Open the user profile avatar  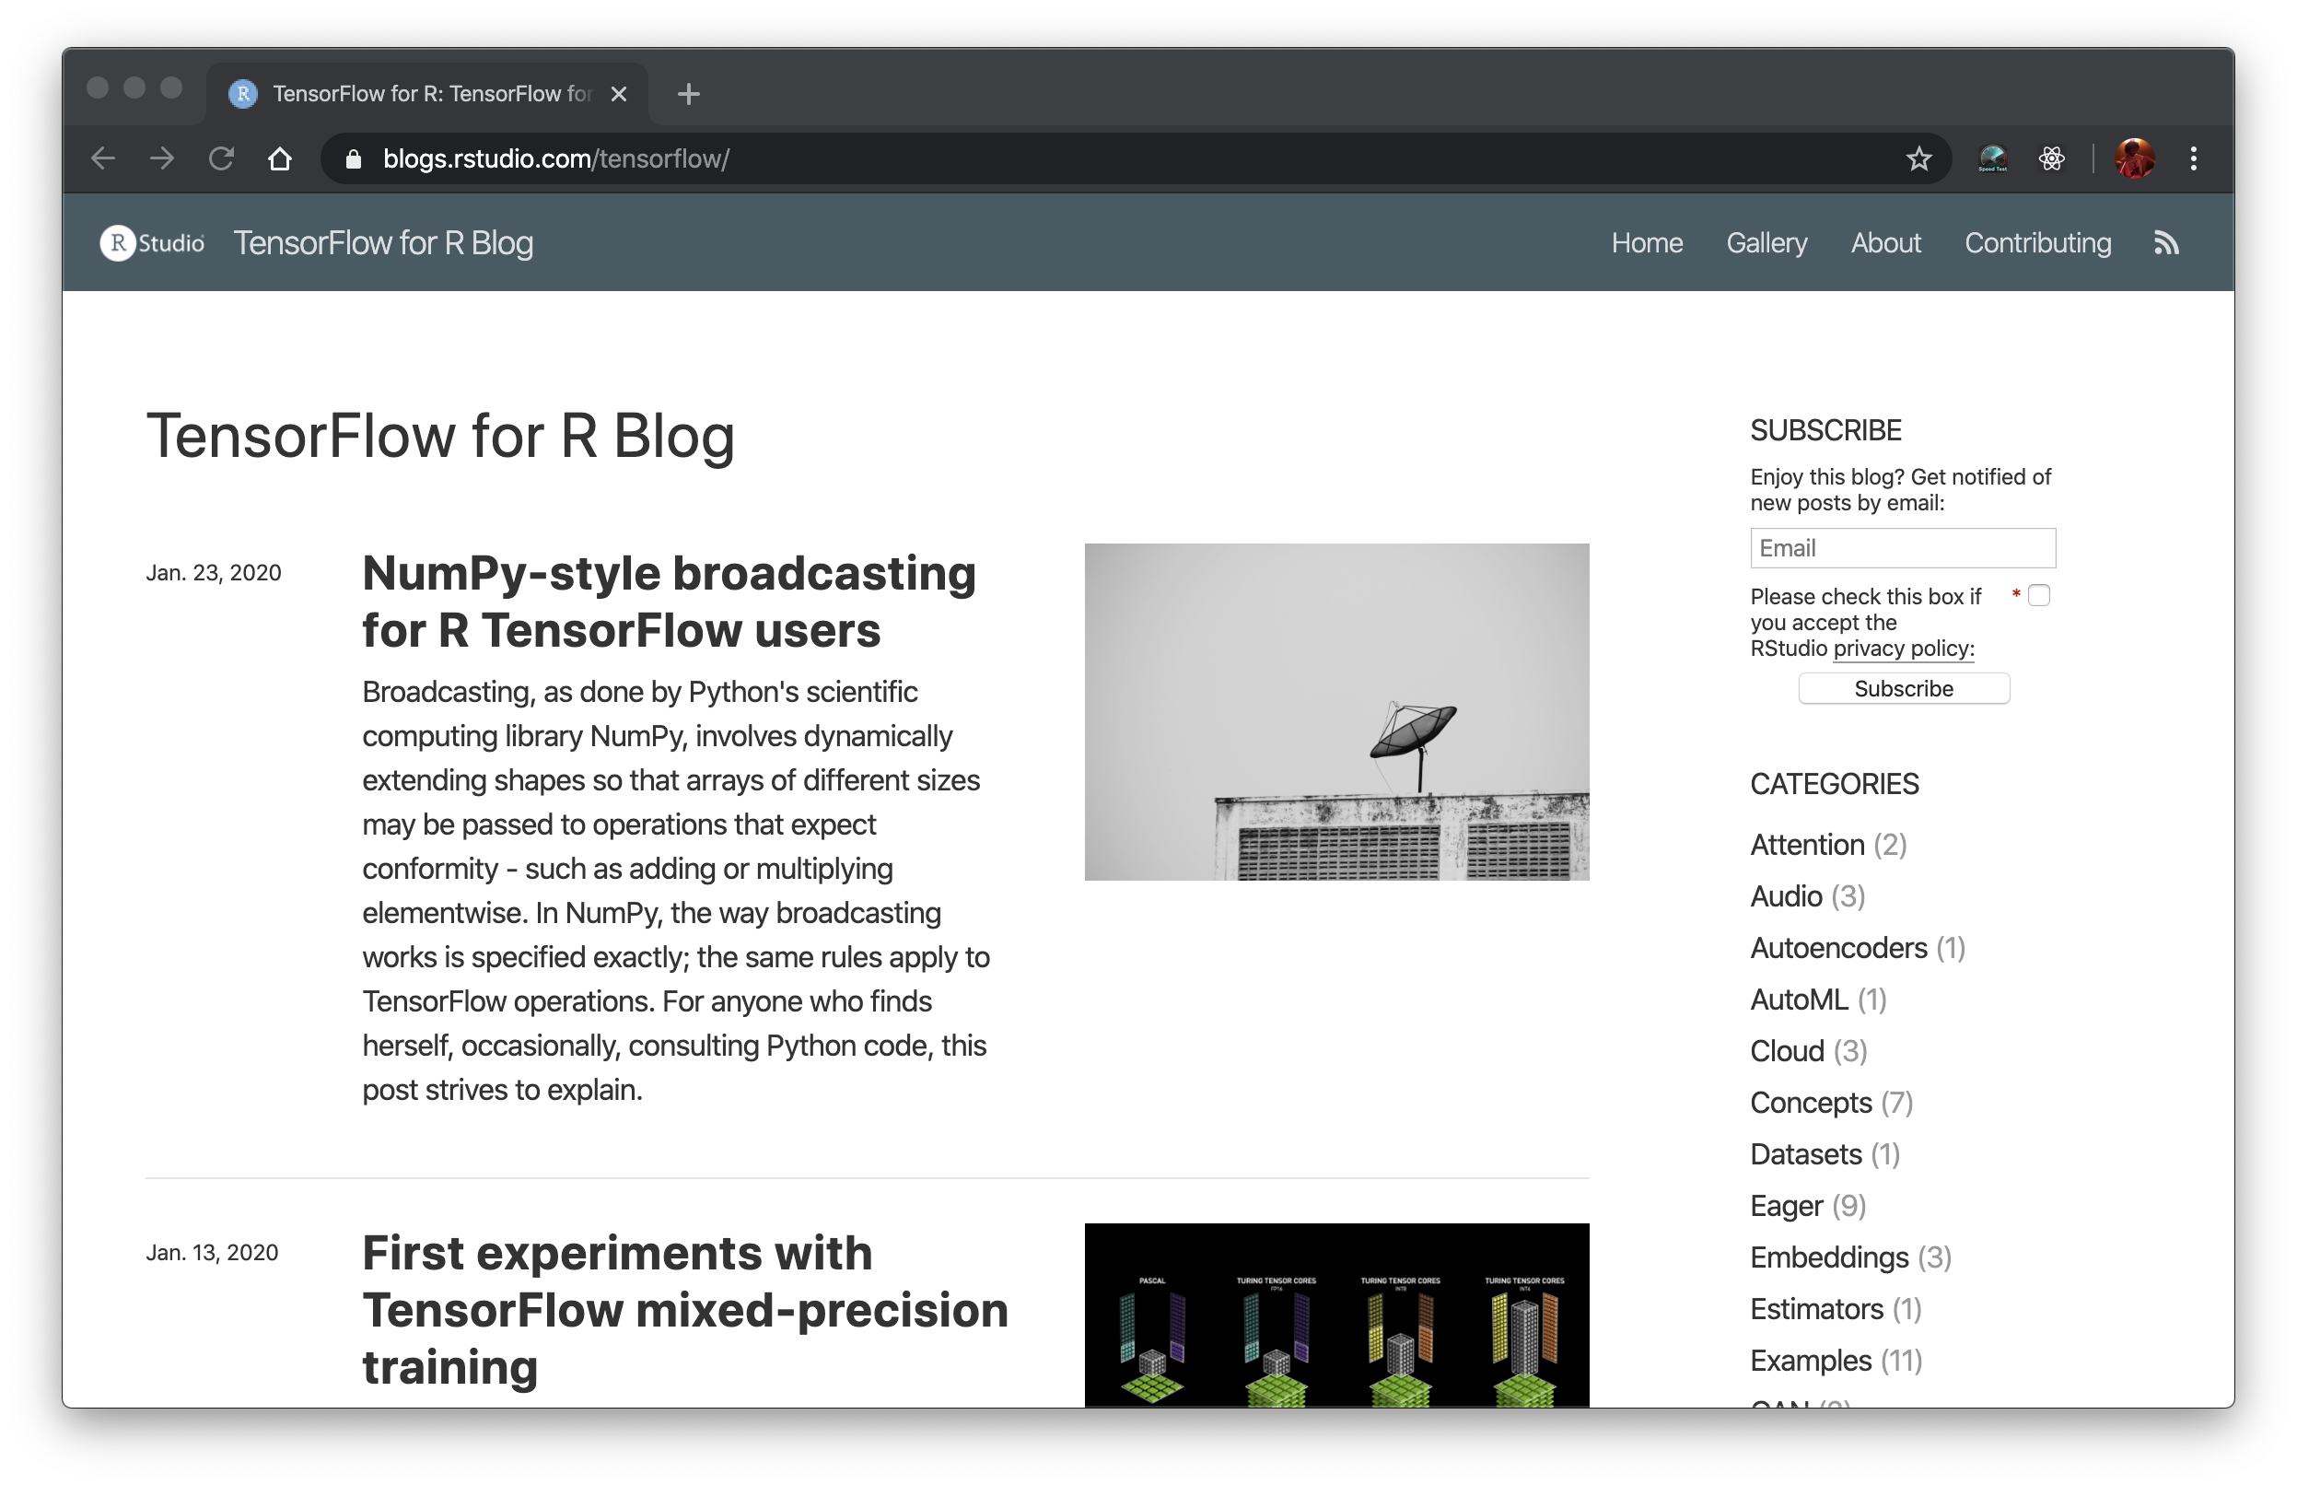(2134, 159)
